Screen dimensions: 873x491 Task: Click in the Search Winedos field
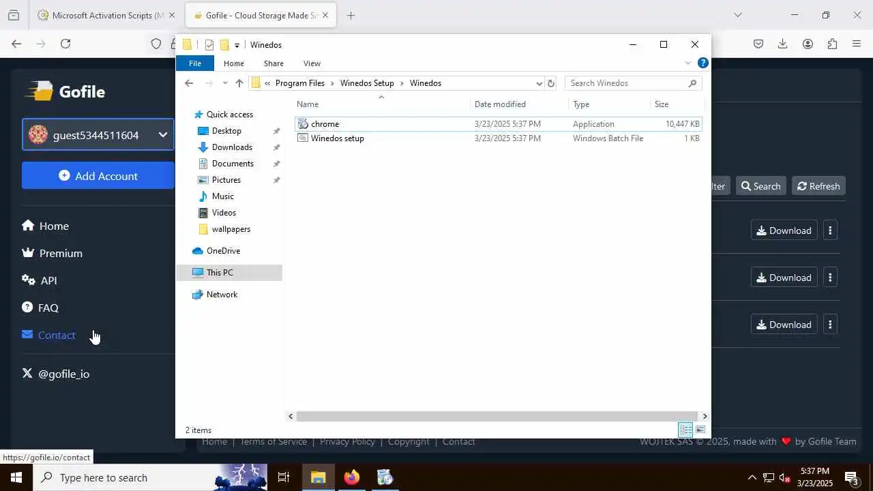633,83
